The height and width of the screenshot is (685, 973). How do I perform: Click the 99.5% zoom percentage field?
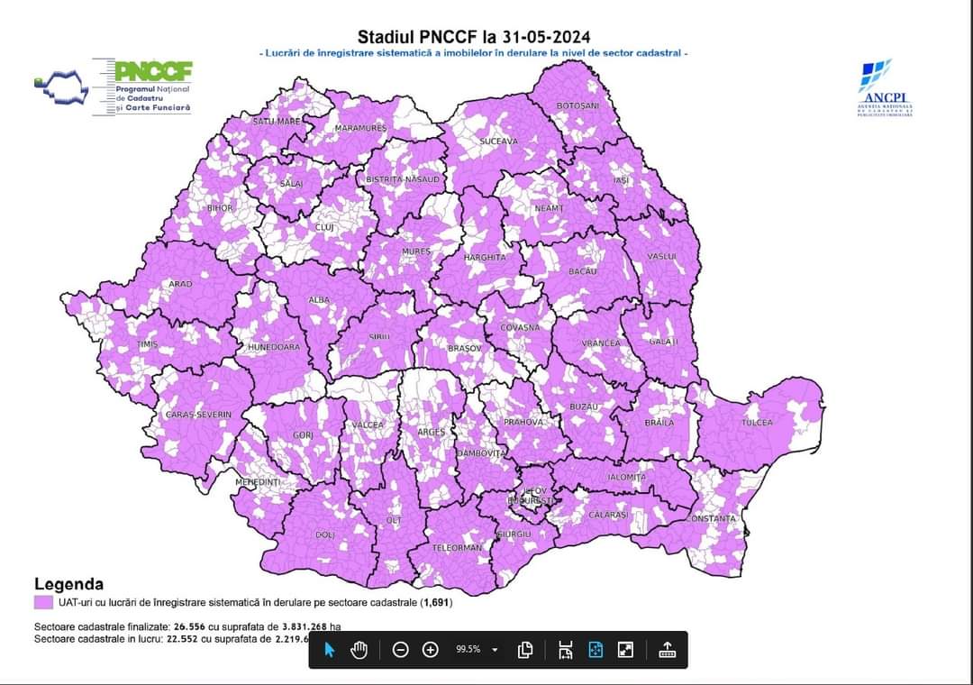(468, 650)
